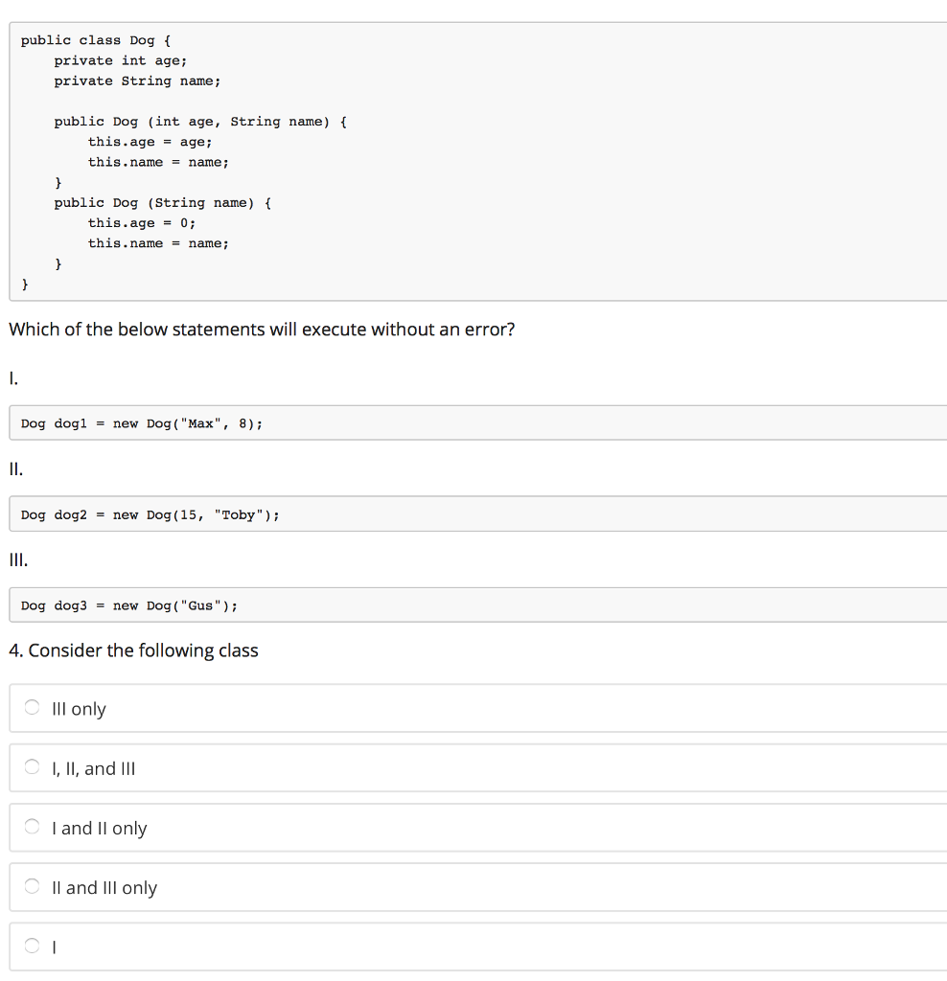Click the "private String name;" code line

137,80
